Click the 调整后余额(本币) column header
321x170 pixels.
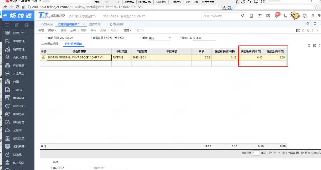click(251, 52)
